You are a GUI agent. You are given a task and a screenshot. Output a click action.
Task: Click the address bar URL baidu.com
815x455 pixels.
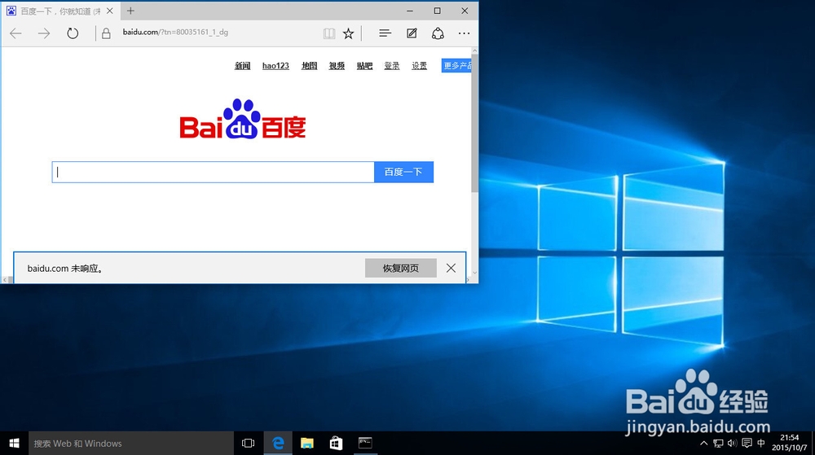tap(175, 33)
